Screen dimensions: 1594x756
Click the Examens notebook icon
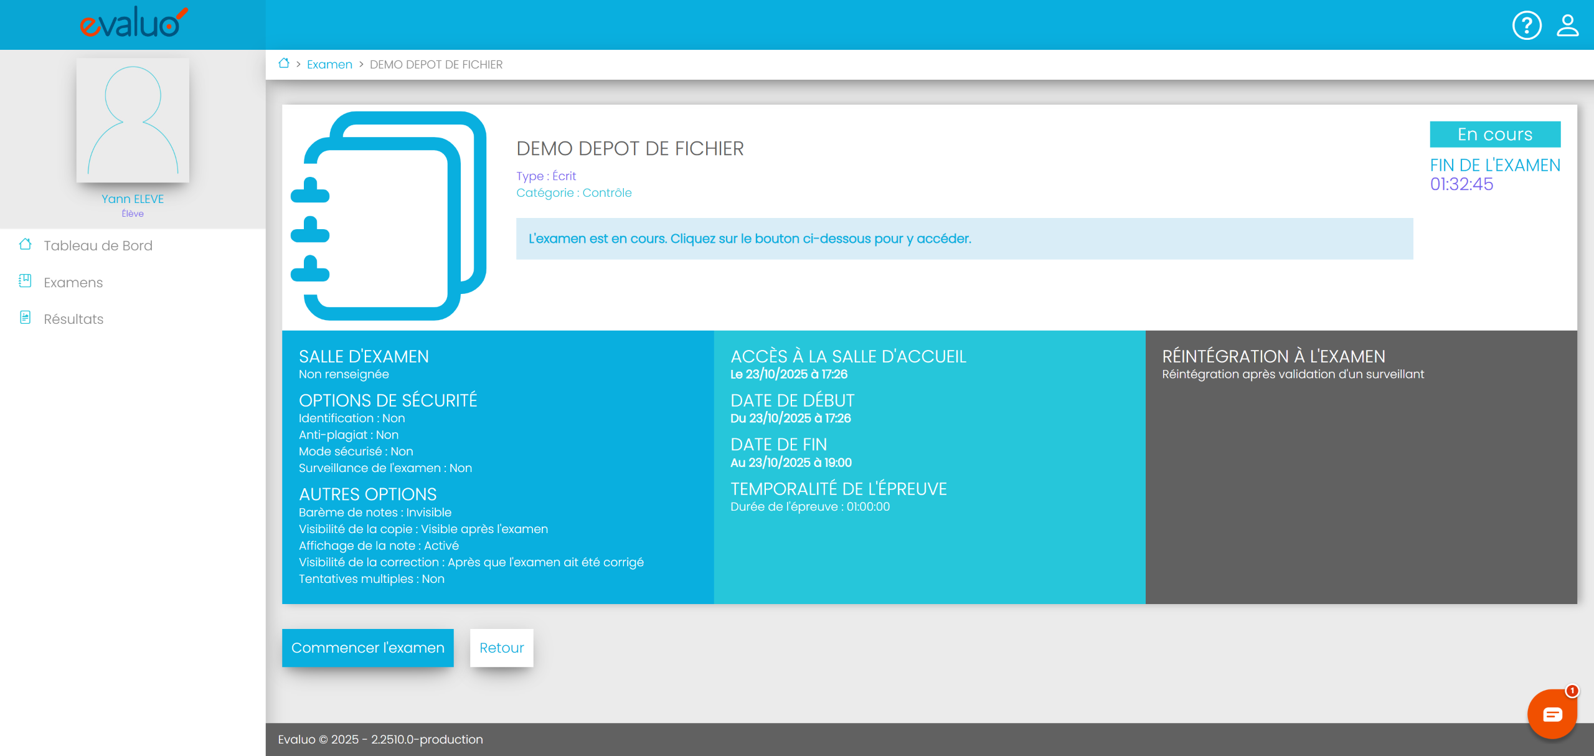[25, 281]
